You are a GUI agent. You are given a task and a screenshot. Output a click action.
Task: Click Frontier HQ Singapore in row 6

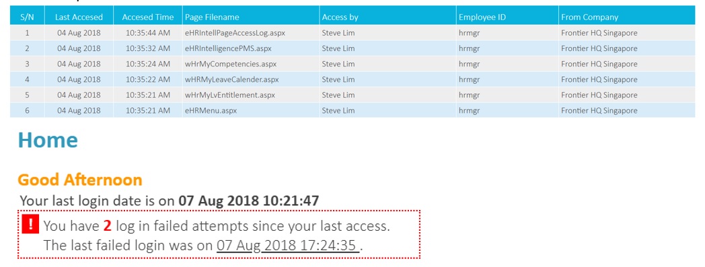coord(599,111)
